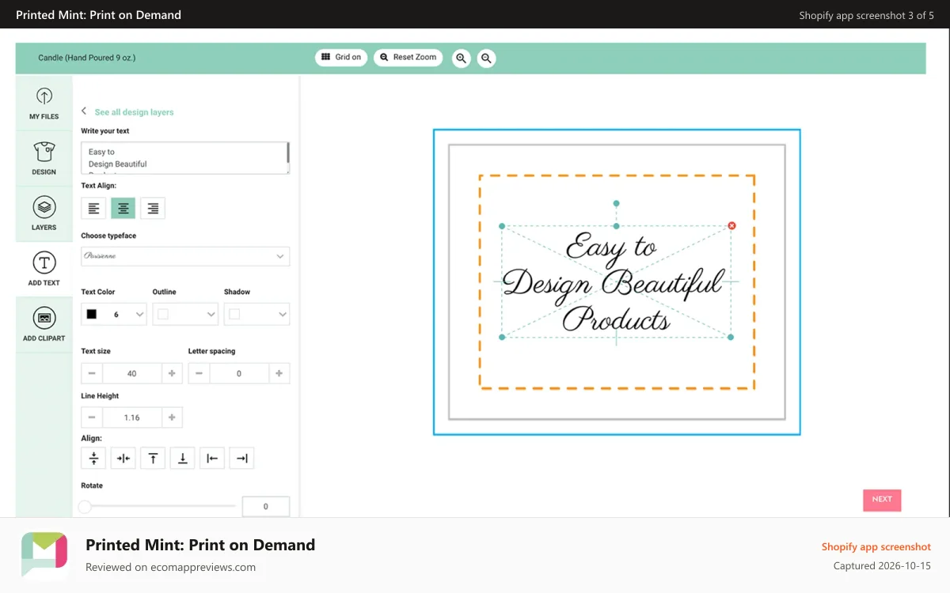Decrease line height with minus button
950x593 pixels.
[x=92, y=417]
